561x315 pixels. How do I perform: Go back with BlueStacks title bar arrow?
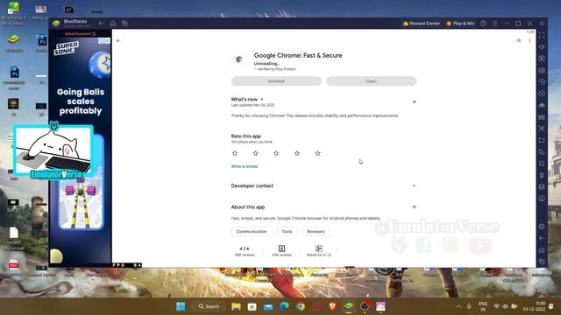pyautogui.click(x=102, y=24)
